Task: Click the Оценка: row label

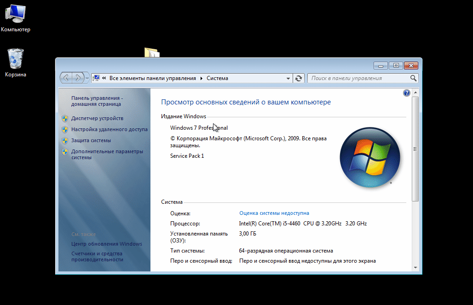Action: (180, 213)
